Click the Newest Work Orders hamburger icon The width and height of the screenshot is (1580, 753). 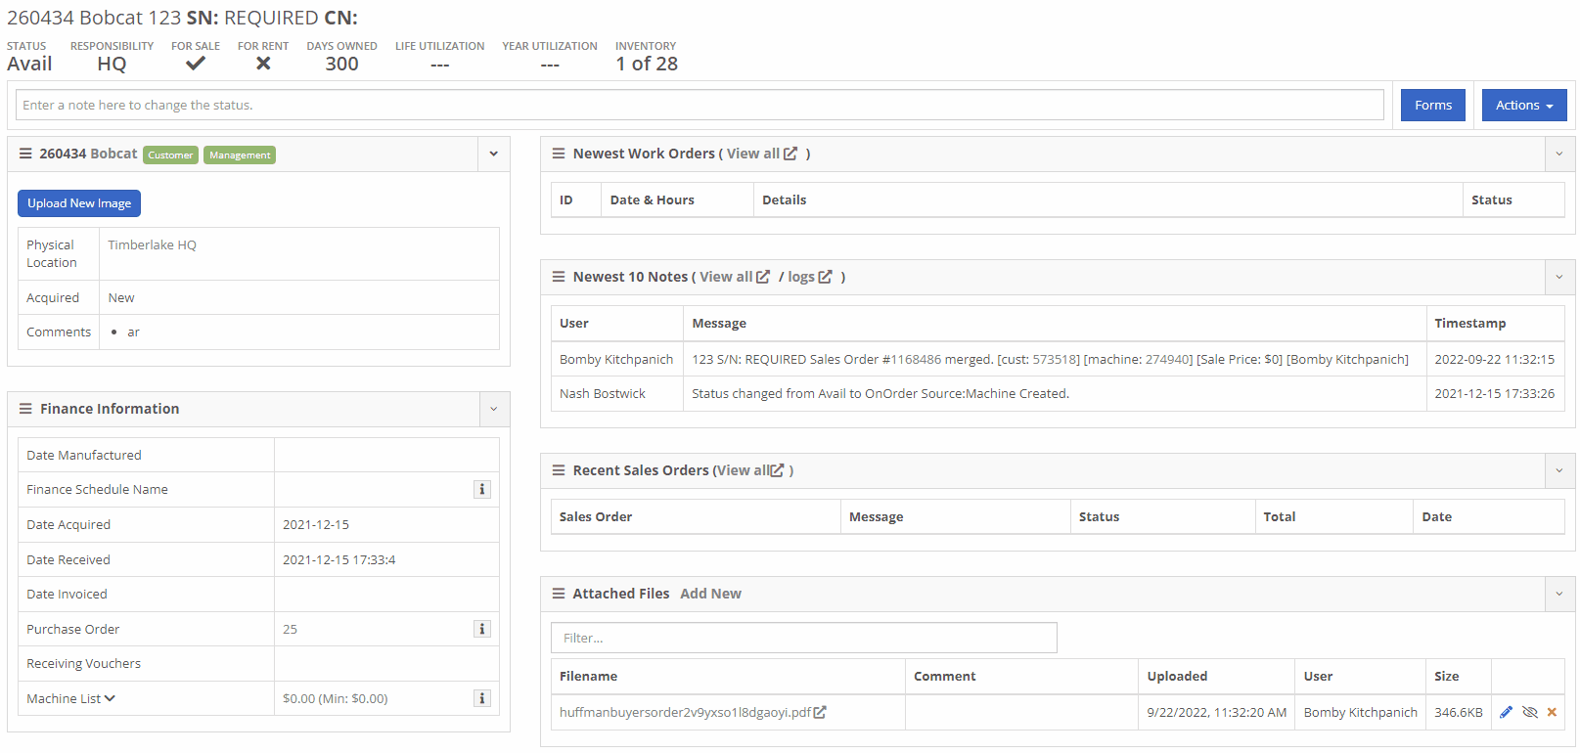[559, 154]
